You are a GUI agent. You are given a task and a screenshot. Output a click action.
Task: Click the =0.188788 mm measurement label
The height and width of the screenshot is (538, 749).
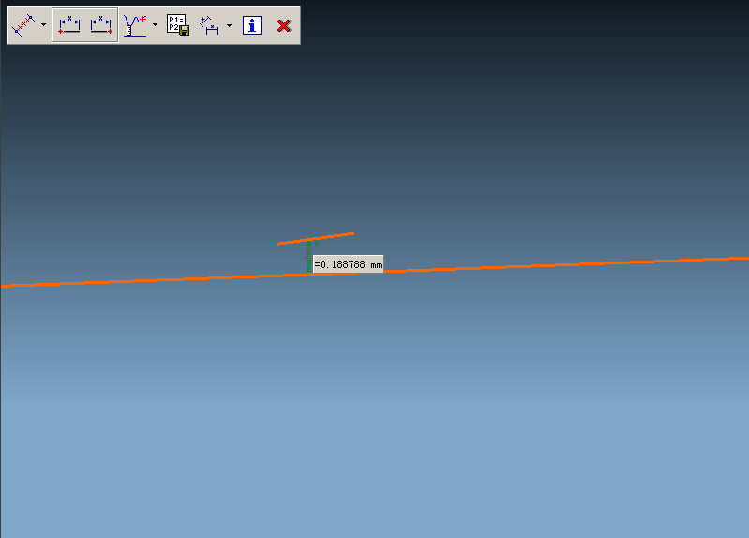(348, 264)
